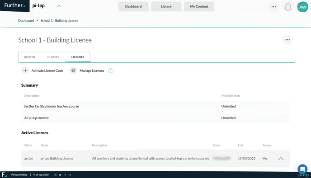This screenshot has width=311, height=178.
Task: Switch to the Classes tab
Action: (53, 57)
